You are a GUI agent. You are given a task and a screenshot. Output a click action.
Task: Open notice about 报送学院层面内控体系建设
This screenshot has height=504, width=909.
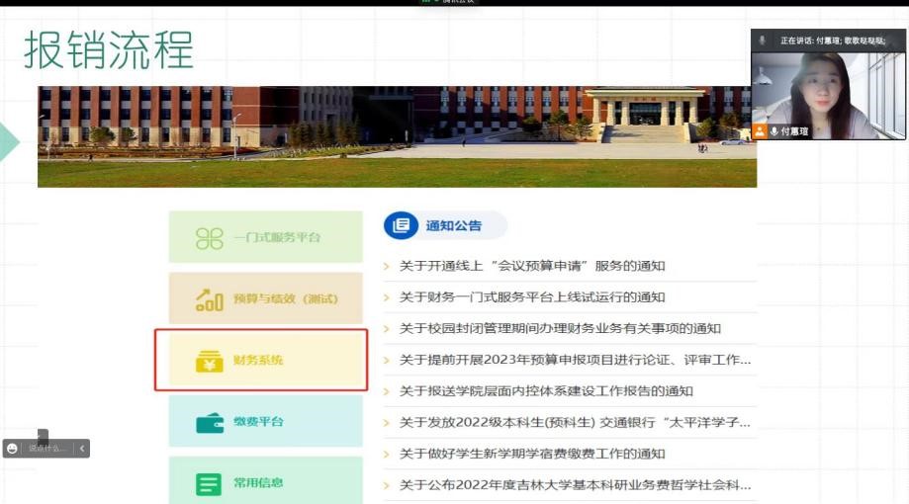point(546,391)
